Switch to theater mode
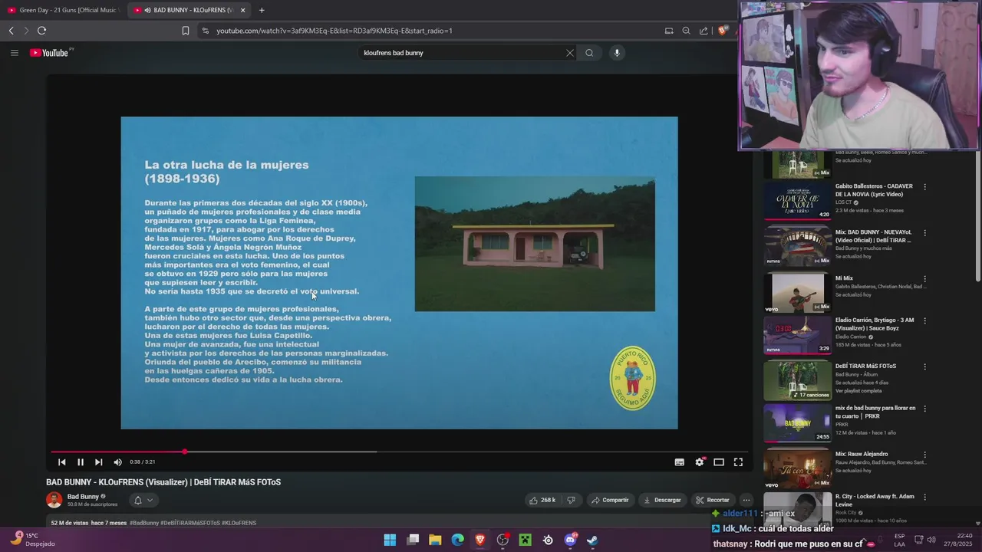The width and height of the screenshot is (982, 552). coord(719,462)
